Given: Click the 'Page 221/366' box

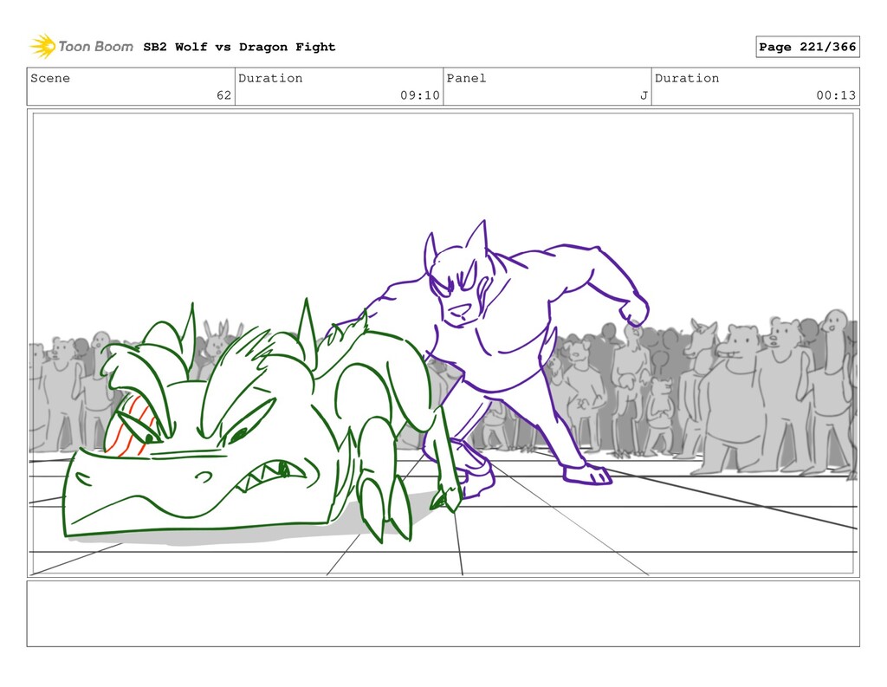Looking at the screenshot, I should 807,47.
